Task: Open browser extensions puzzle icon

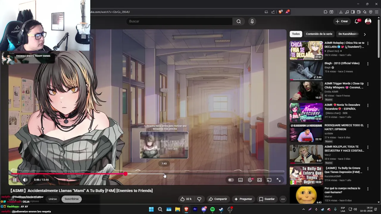Action: 325,12
